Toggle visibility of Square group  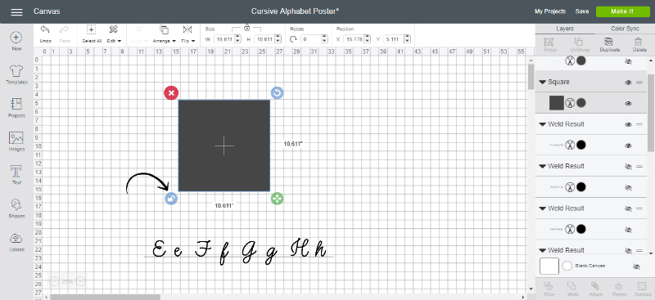click(628, 83)
